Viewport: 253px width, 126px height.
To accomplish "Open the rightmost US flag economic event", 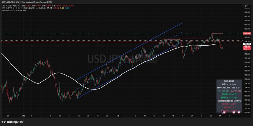I will tap(239, 112).
